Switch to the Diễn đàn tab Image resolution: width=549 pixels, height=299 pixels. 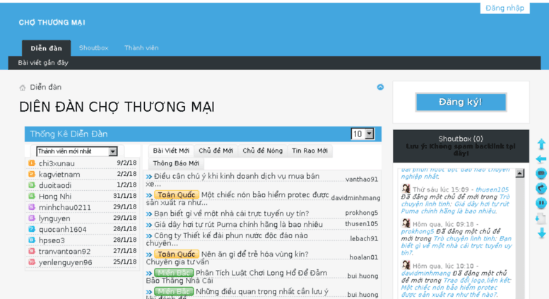click(46, 48)
